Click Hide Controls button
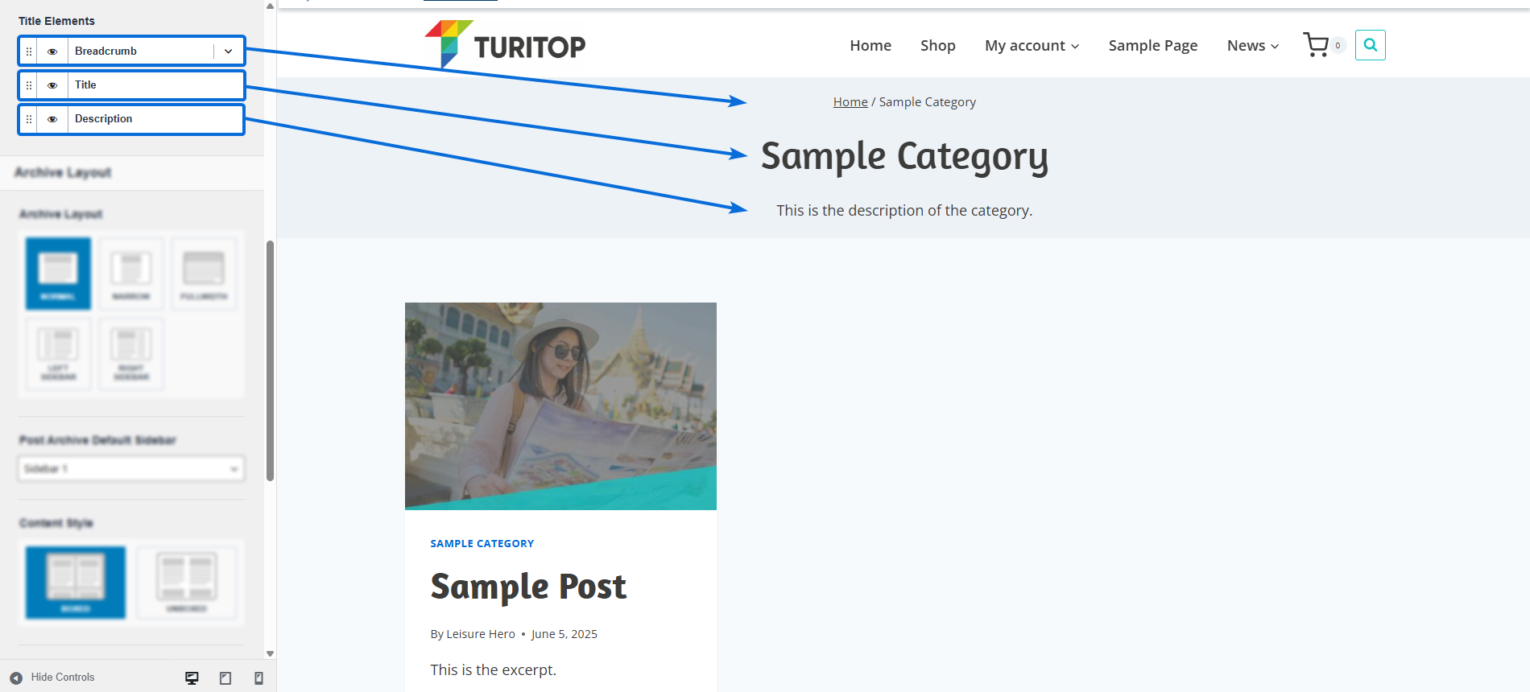This screenshot has width=1530, height=692. point(53,678)
